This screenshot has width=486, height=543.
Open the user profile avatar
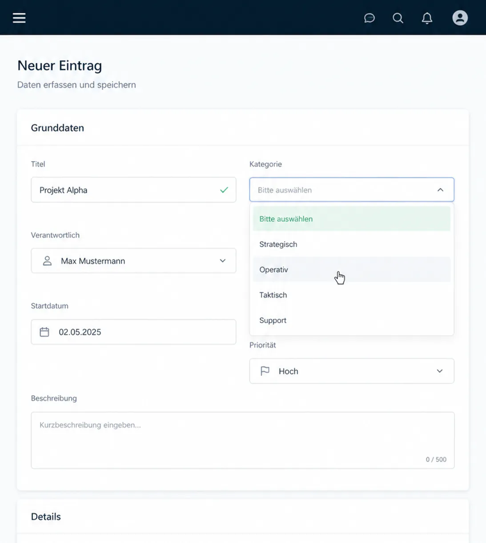460,18
